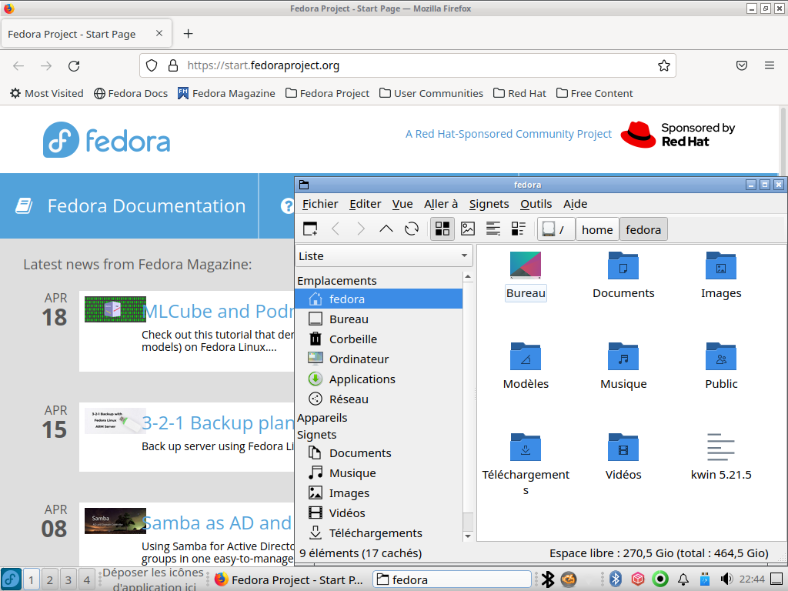This screenshot has width=788, height=591.
Task: Open Corbeille trash in sidebar
Action: click(x=379, y=339)
